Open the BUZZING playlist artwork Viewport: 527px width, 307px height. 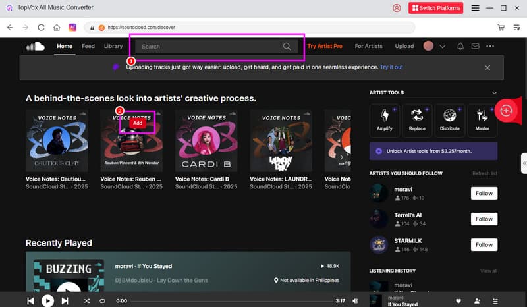pos(69,275)
